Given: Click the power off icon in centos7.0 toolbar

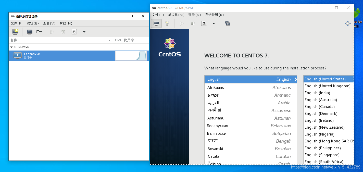Looking at the screenshot, I should [x=204, y=23].
